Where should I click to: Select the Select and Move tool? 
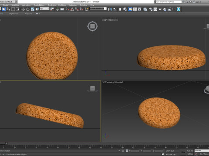click(23, 10)
